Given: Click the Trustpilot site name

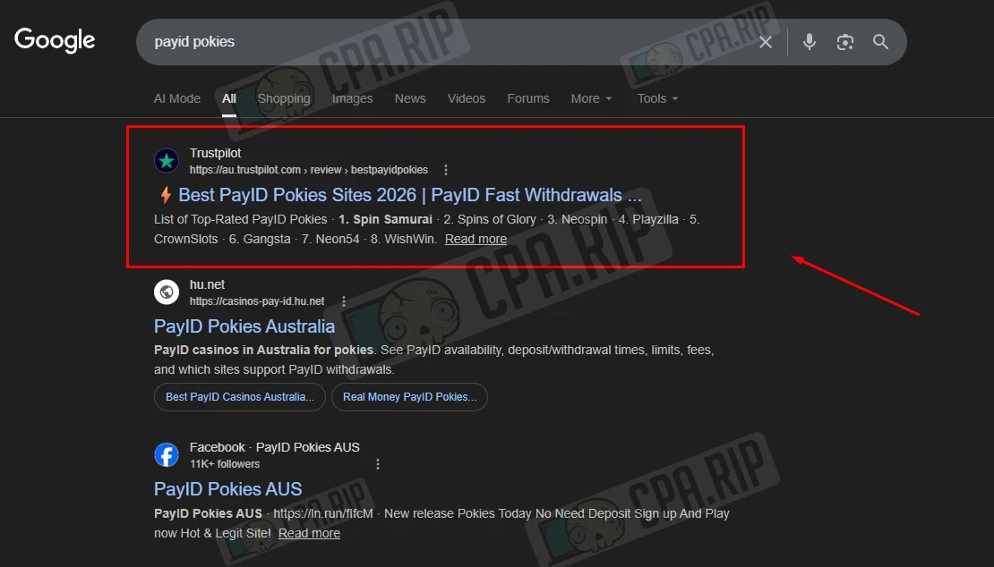Looking at the screenshot, I should [215, 153].
